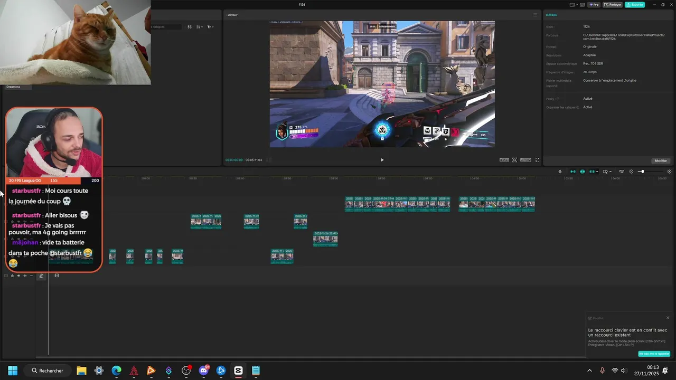Screen dimensions: 676x380
Task: Click the Ne pas me le rappeler button
Action: point(654,354)
